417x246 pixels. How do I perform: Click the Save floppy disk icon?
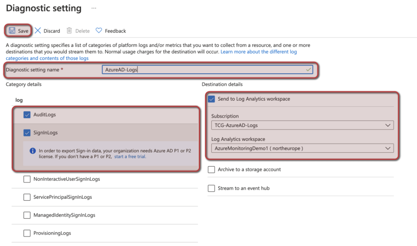pyautogui.click(x=12, y=31)
